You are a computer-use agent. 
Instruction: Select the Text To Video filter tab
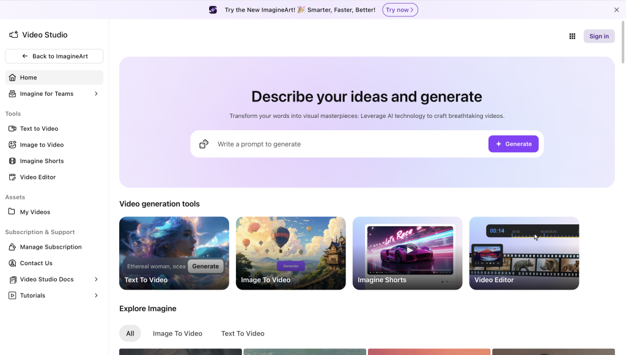(243, 334)
